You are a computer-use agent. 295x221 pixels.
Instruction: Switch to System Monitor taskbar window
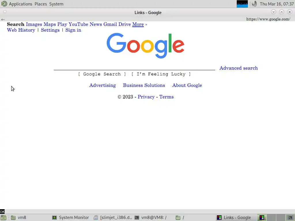(x=71, y=218)
